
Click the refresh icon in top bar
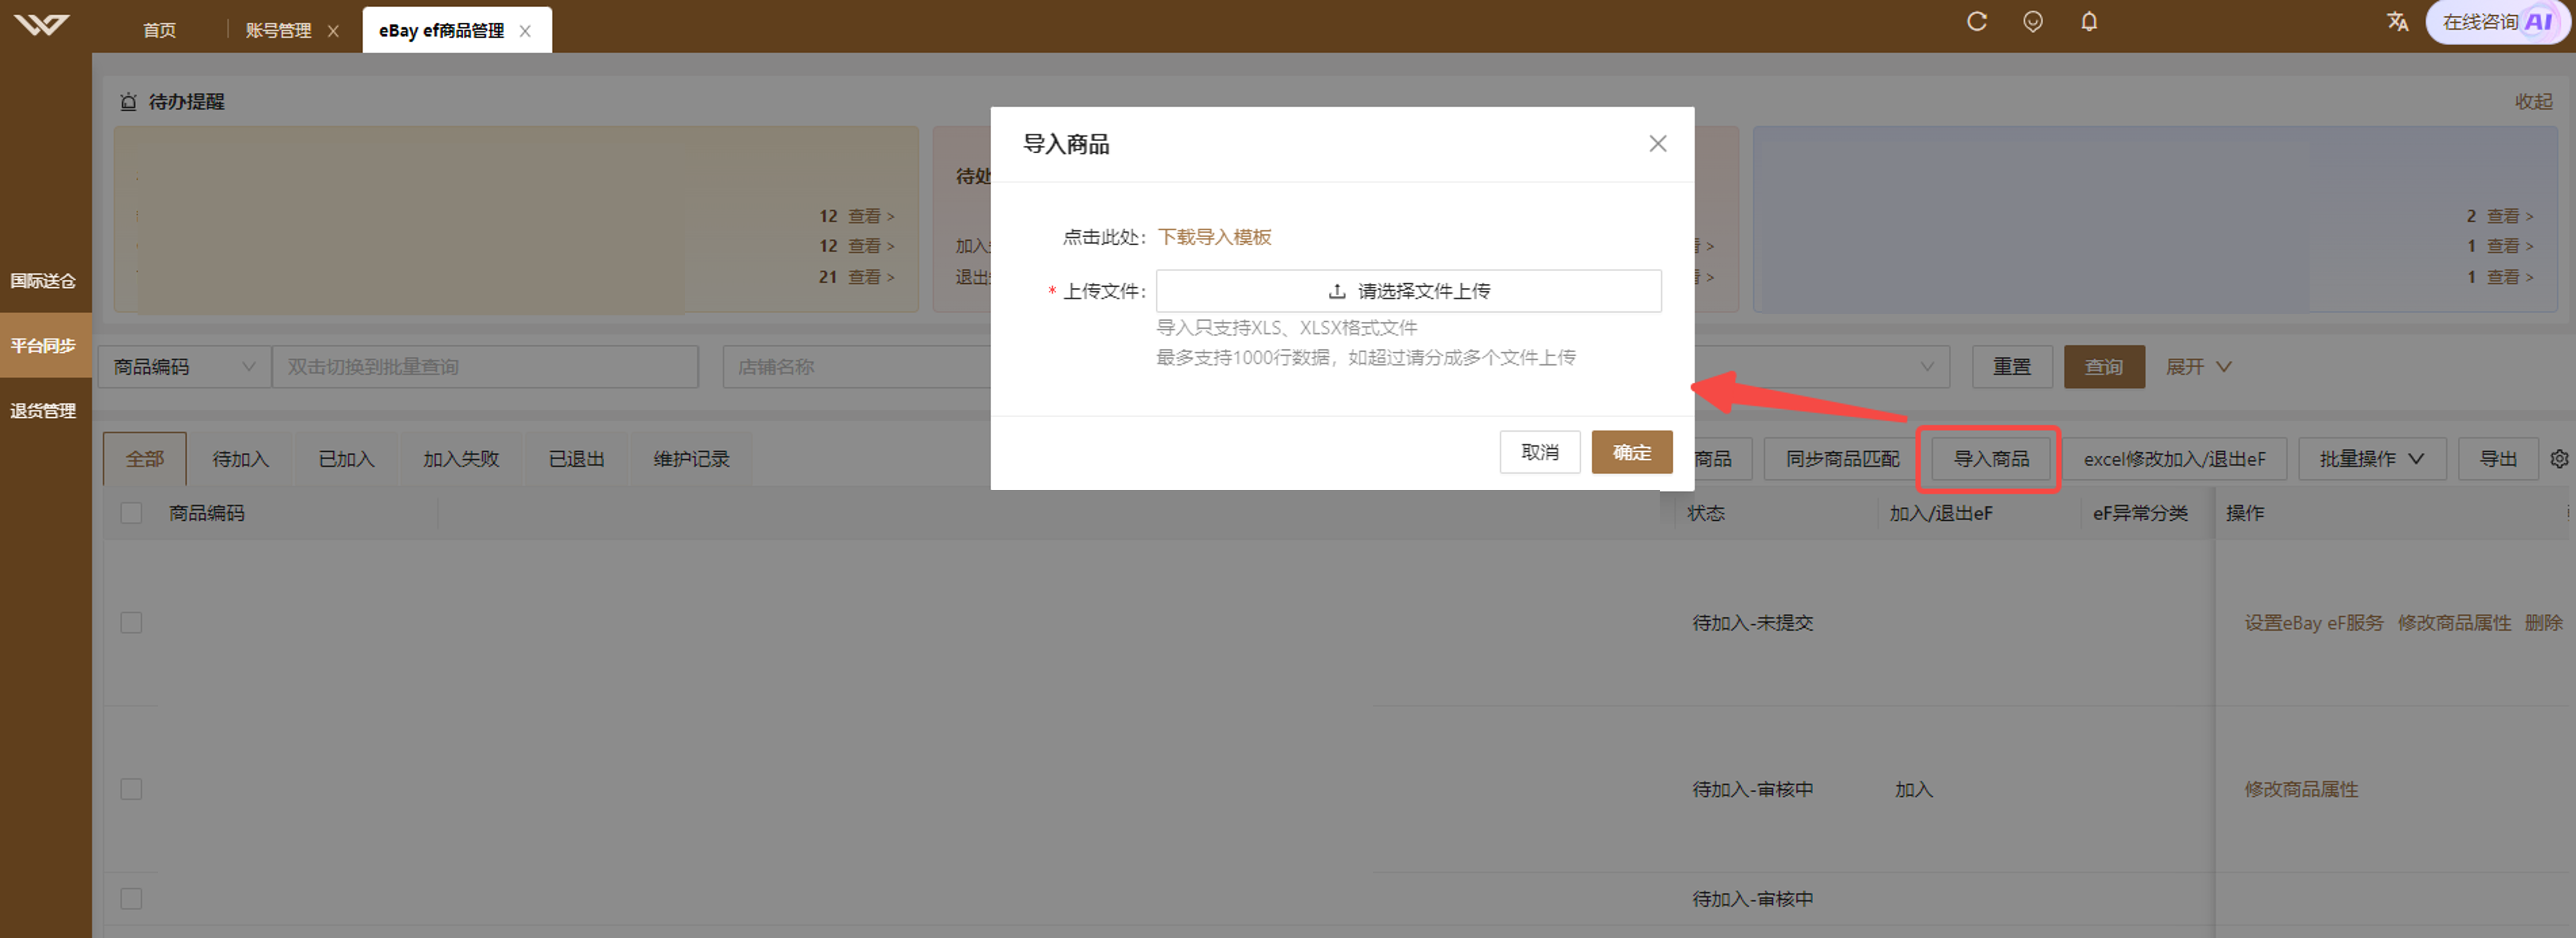(x=1976, y=21)
